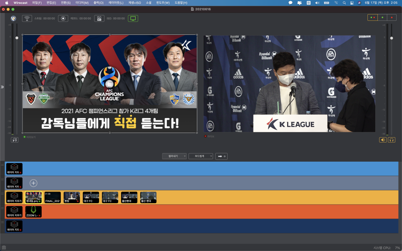Click the date and time in menu bar
Image resolution: width=402 pixels, height=251 pixels.
pos(381,3)
